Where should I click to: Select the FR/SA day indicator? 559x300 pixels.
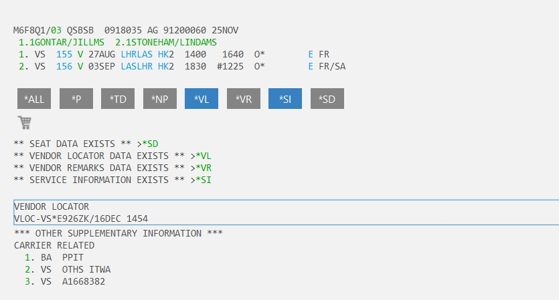coord(332,67)
